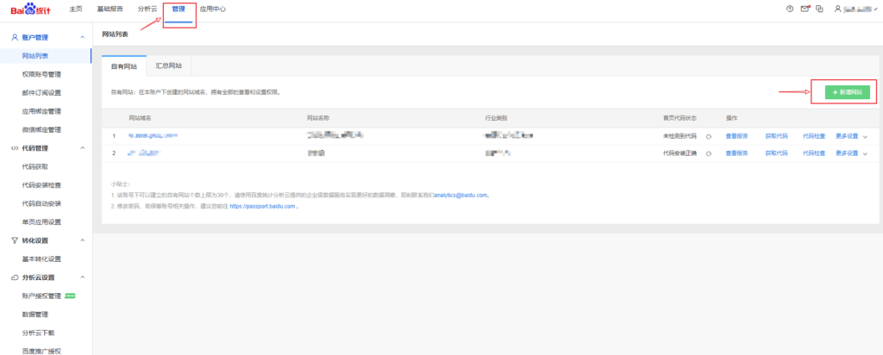Open 邮件订阅设置 in the sidebar
Screen dimensions: 883x355
pyautogui.click(x=41, y=93)
